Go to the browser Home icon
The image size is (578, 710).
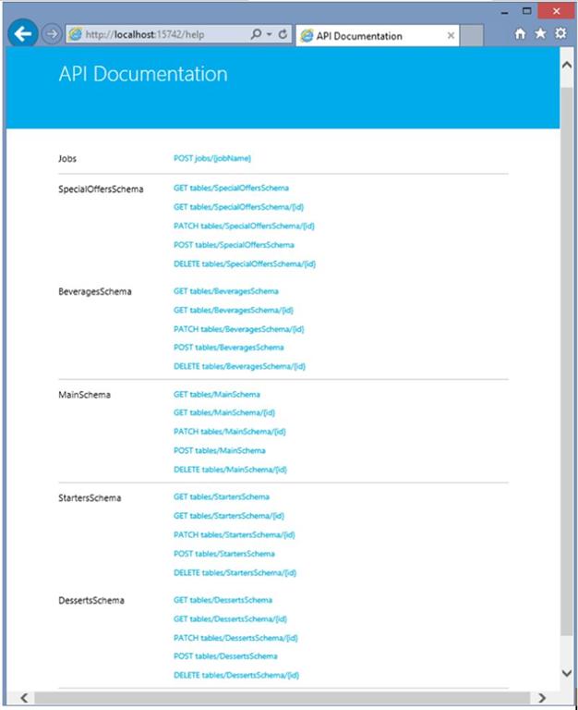click(520, 33)
